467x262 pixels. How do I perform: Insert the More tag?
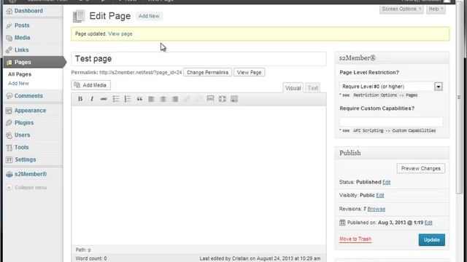[x=210, y=99]
